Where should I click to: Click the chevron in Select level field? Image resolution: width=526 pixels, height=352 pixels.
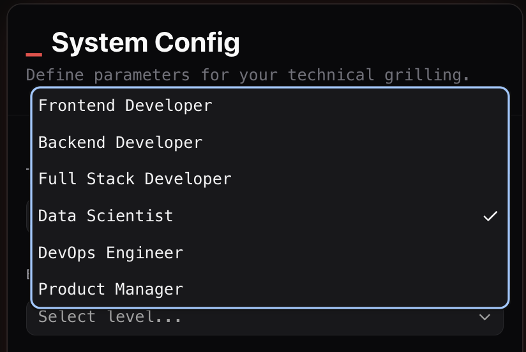(485, 317)
